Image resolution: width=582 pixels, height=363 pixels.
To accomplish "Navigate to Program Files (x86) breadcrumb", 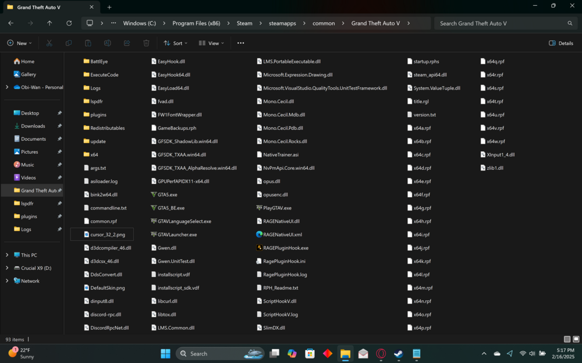I will [196, 23].
